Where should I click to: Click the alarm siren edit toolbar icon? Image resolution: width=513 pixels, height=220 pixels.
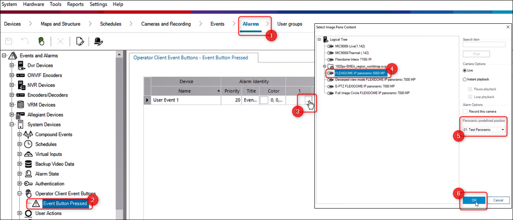tap(98, 41)
